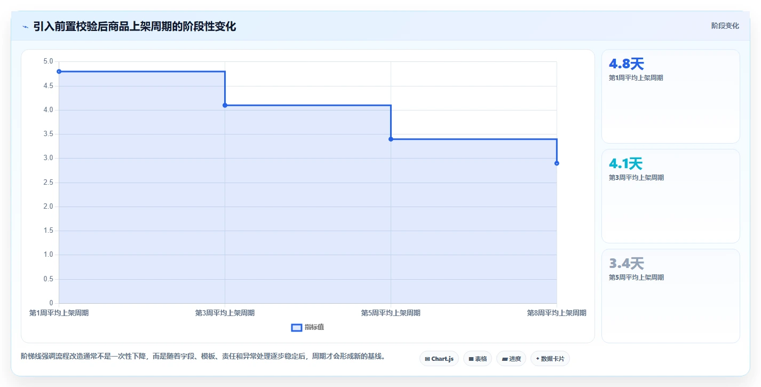The image size is (761, 387).
Task: Click the 进度 chip
Action: pos(511,359)
